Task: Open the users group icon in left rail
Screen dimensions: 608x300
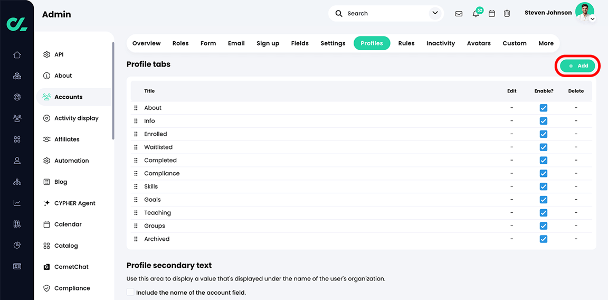Action: pos(17,118)
